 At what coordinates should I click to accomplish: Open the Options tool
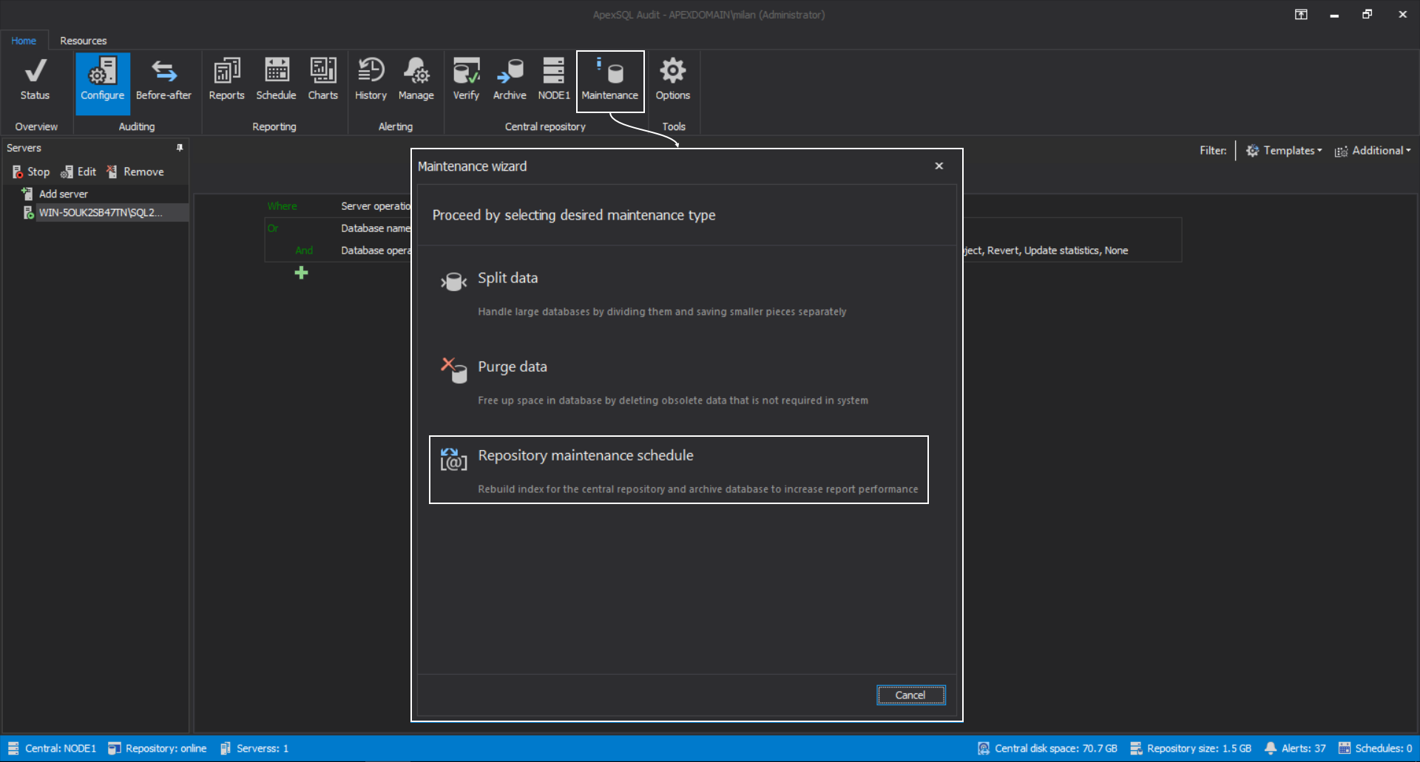tap(672, 80)
